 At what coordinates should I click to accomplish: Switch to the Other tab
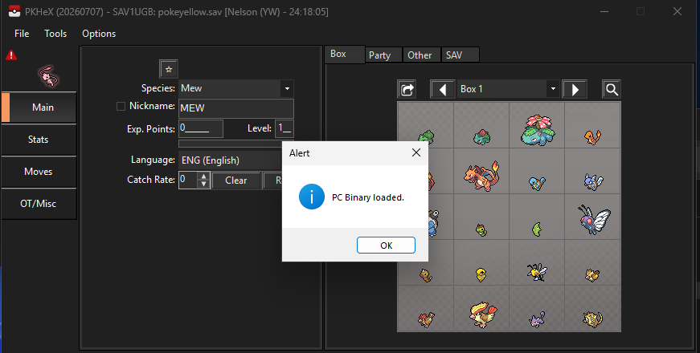pyautogui.click(x=421, y=55)
